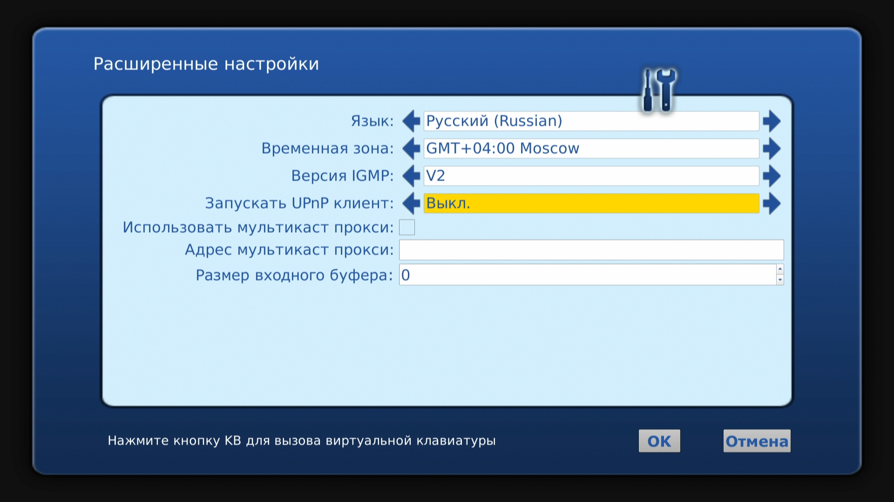The width and height of the screenshot is (894, 502).
Task: Click the Размер входного буфера value field
Action: pos(587,275)
